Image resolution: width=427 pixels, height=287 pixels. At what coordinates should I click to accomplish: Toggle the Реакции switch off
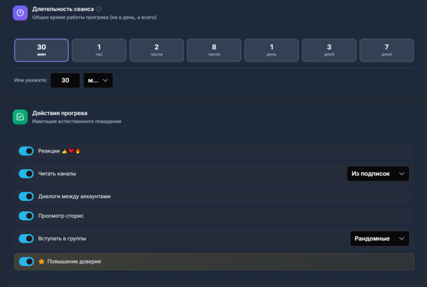tap(26, 151)
